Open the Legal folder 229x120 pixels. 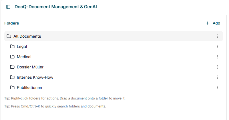pyautogui.click(x=22, y=46)
